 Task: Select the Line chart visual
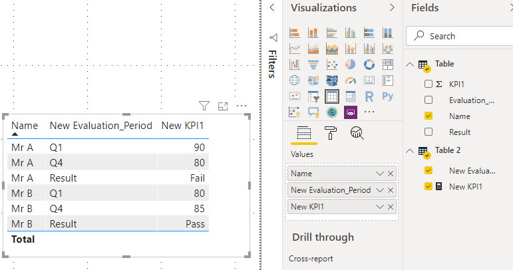point(295,49)
